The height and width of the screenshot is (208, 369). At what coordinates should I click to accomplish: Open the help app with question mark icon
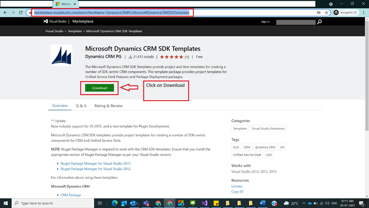274,203
